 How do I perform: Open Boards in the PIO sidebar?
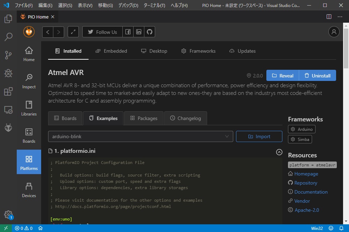pyautogui.click(x=29, y=136)
